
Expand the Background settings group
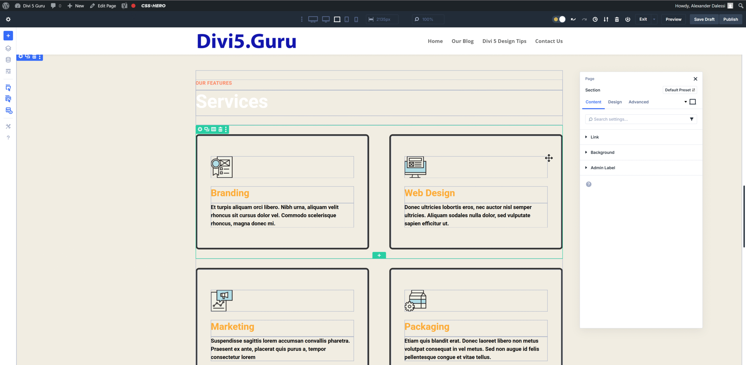coord(602,152)
